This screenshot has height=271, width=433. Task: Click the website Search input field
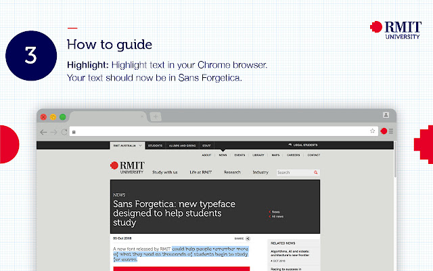pos(292,173)
